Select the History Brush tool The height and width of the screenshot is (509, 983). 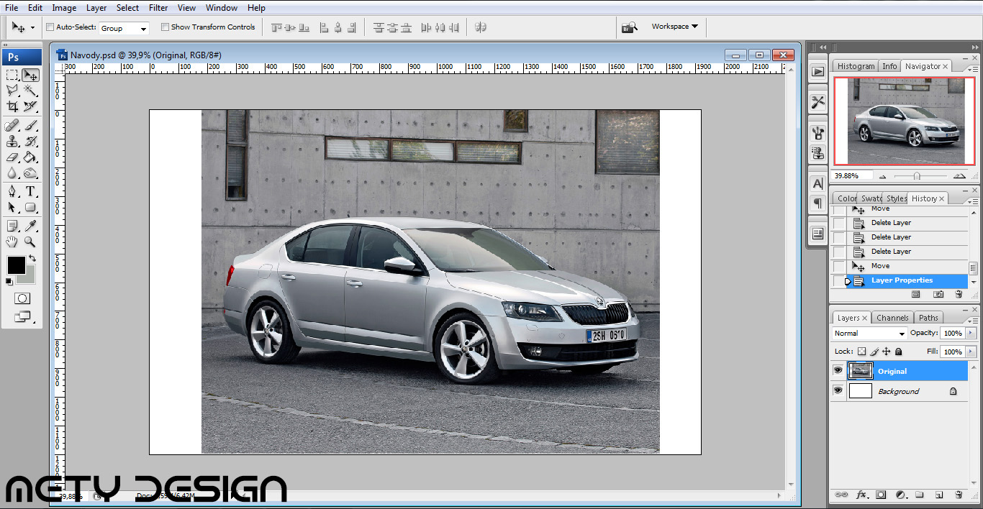point(30,142)
